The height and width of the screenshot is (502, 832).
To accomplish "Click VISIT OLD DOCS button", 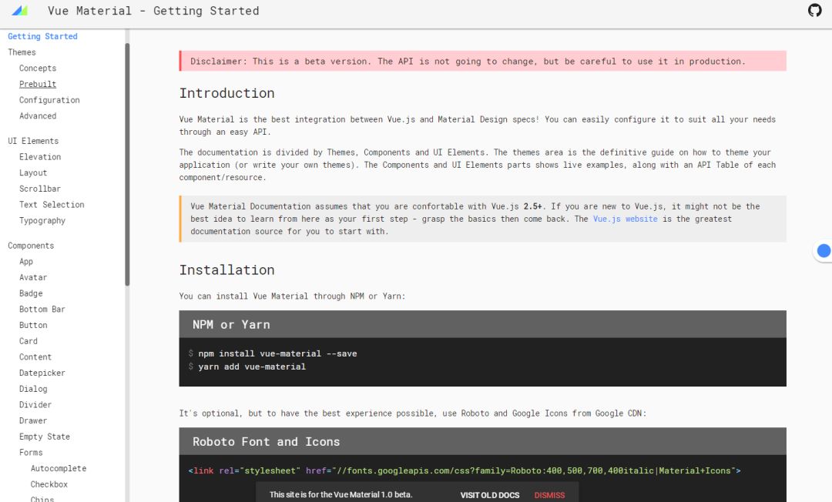I will (x=490, y=495).
